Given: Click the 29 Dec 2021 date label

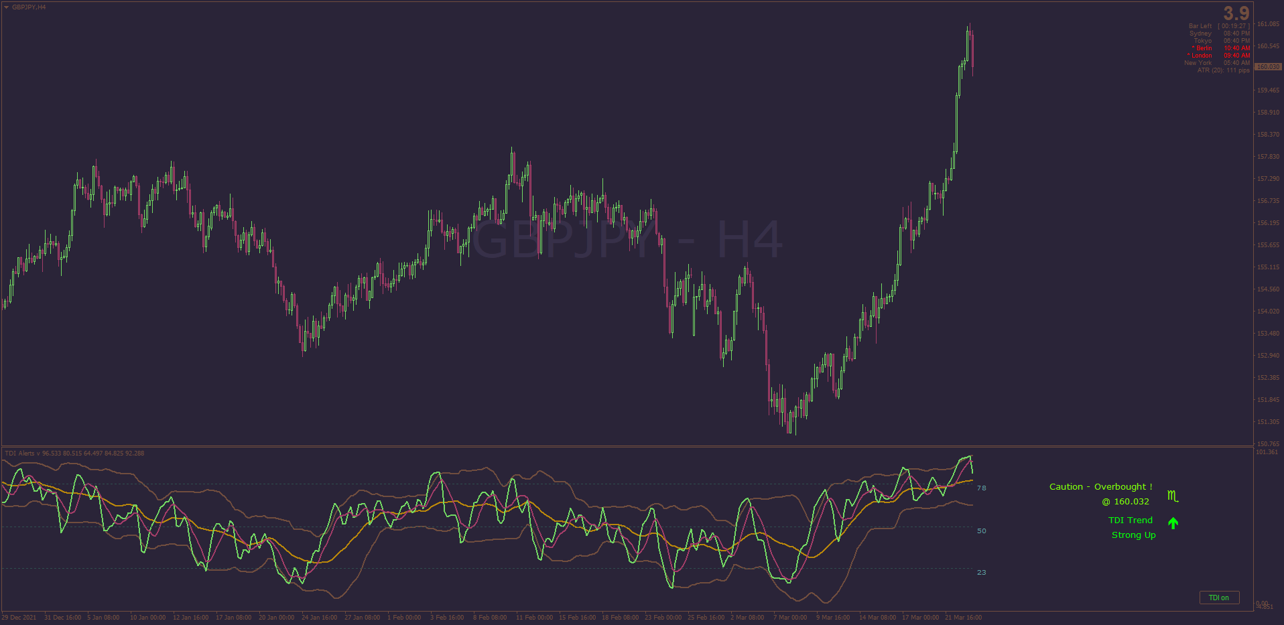Looking at the screenshot, I should coord(19,618).
